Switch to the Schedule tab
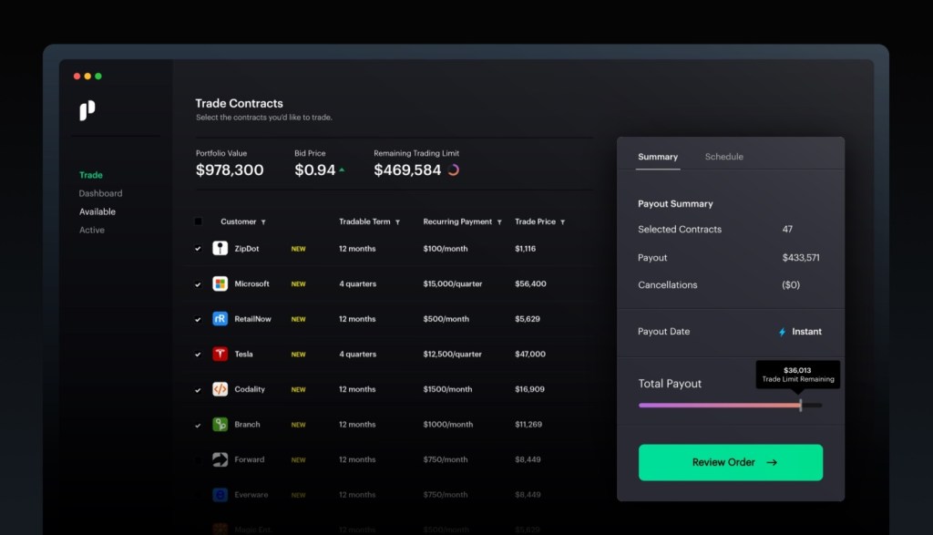This screenshot has width=933, height=535. pos(723,157)
